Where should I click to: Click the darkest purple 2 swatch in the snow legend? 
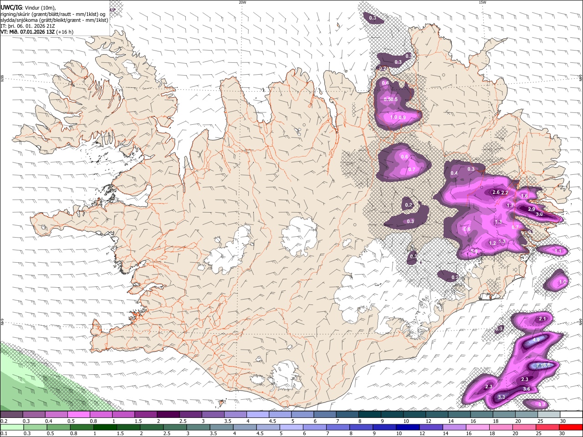tap(168, 415)
